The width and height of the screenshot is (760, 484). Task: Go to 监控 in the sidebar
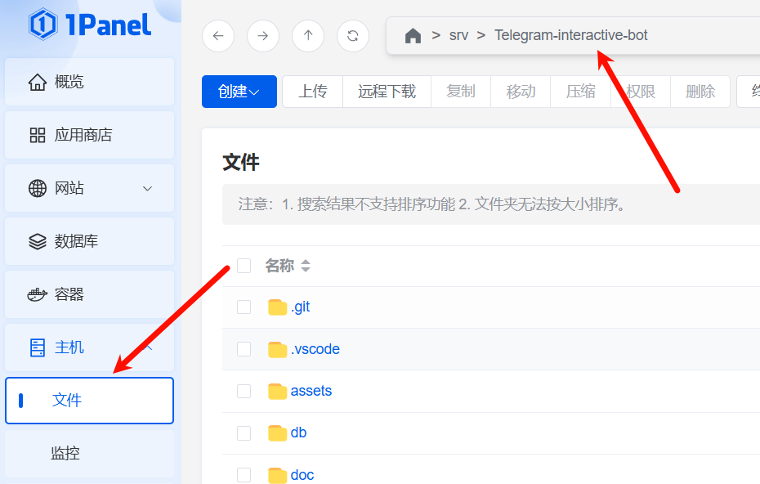tap(65, 453)
